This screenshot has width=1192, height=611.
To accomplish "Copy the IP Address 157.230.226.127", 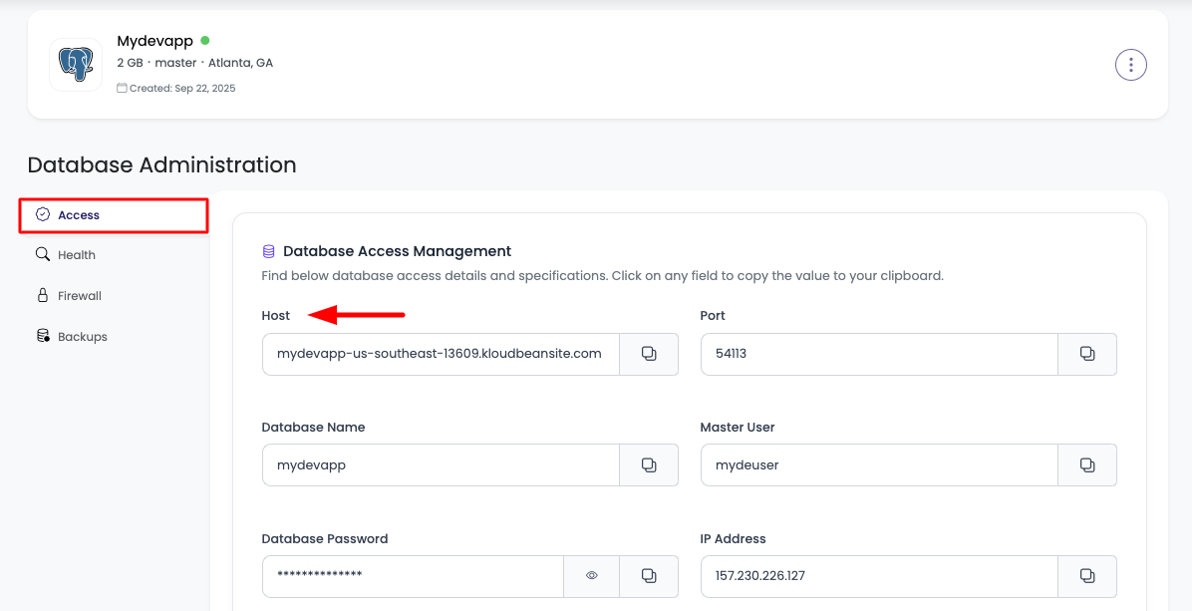I will click(x=1087, y=576).
